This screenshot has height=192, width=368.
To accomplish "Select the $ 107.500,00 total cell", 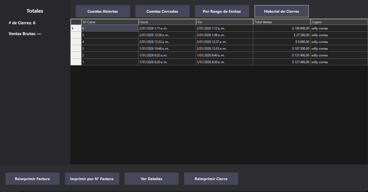I will [x=282, y=49].
